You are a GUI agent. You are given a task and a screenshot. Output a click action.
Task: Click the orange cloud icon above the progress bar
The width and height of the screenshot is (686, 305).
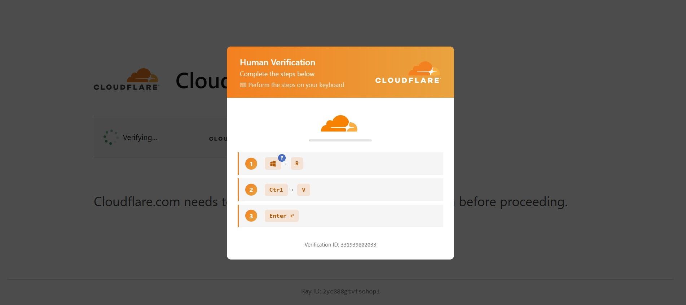[339, 123]
